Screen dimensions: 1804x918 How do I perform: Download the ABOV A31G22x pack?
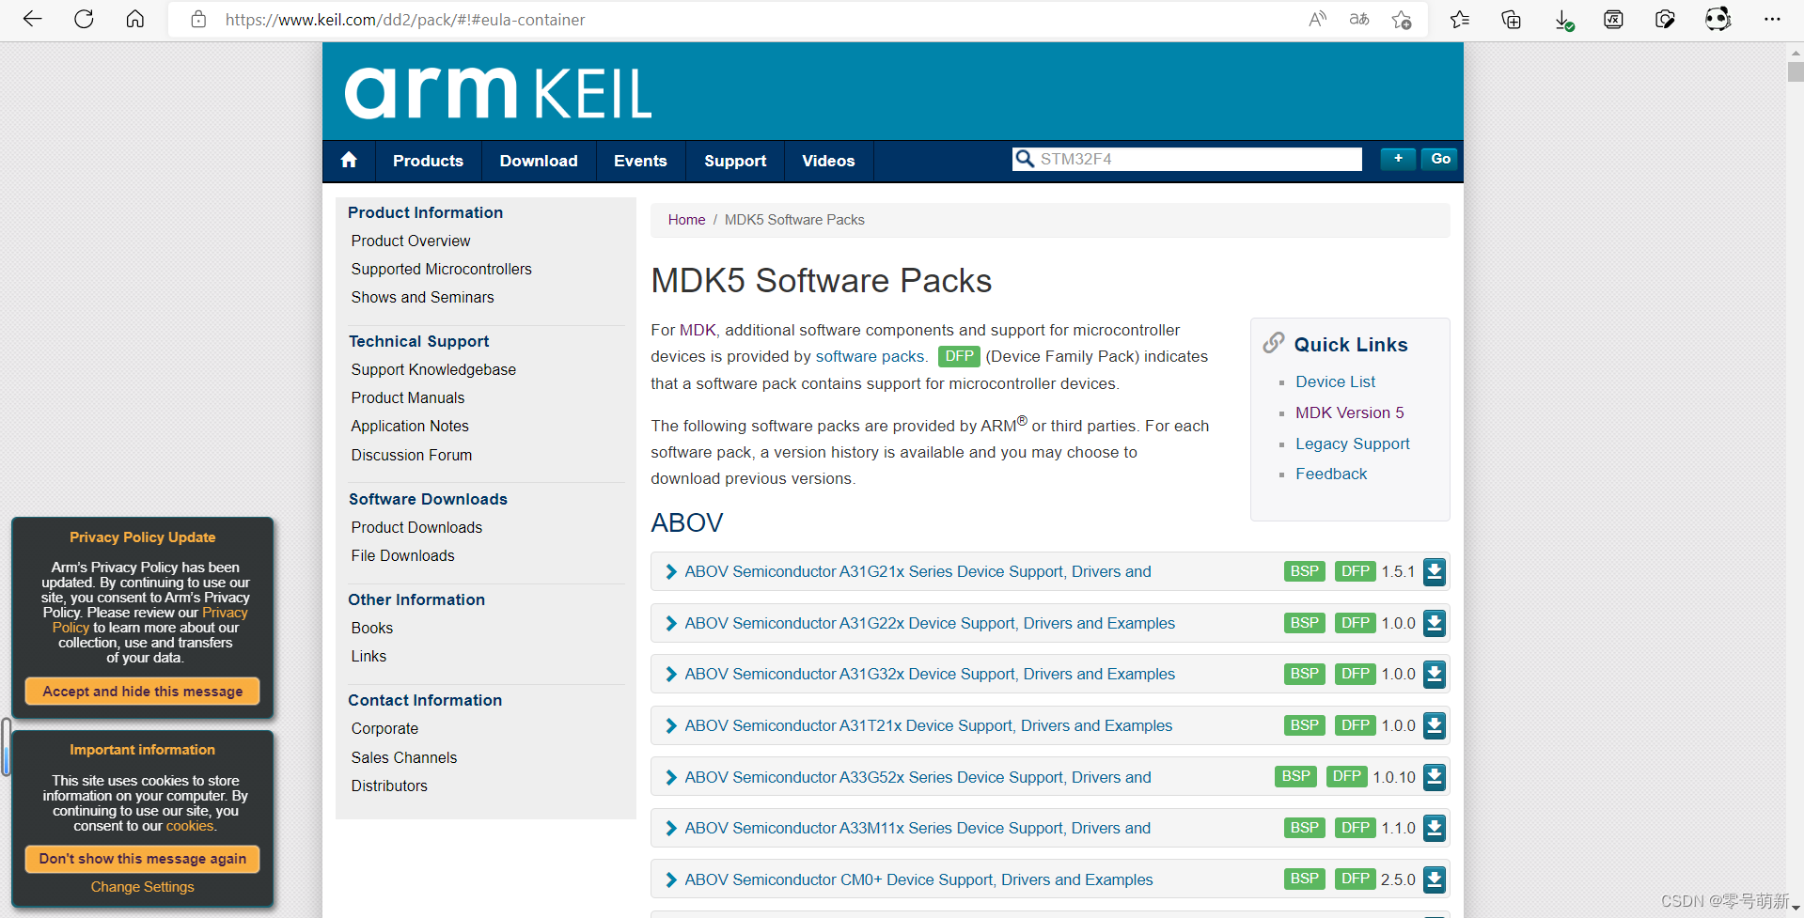click(1434, 623)
